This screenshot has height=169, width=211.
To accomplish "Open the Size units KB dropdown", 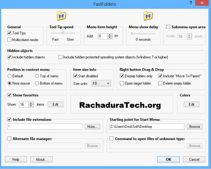I will [101, 83].
